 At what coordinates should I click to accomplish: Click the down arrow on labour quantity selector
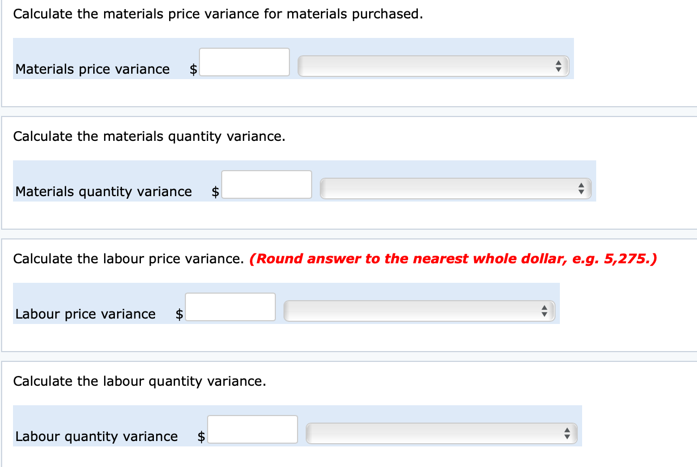(x=569, y=436)
